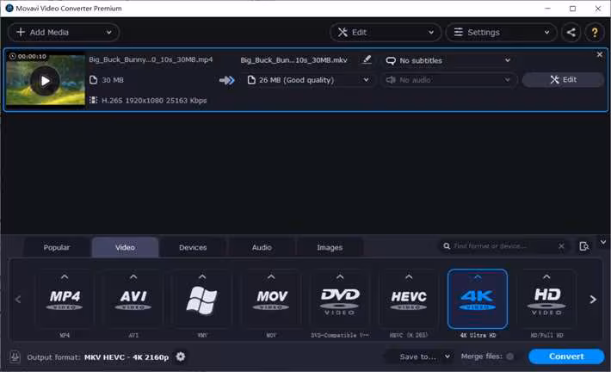611x372 pixels.
Task: Click source filename Big_Buck_Bunny...0_10s_30MB.mp4
Action: (151, 59)
